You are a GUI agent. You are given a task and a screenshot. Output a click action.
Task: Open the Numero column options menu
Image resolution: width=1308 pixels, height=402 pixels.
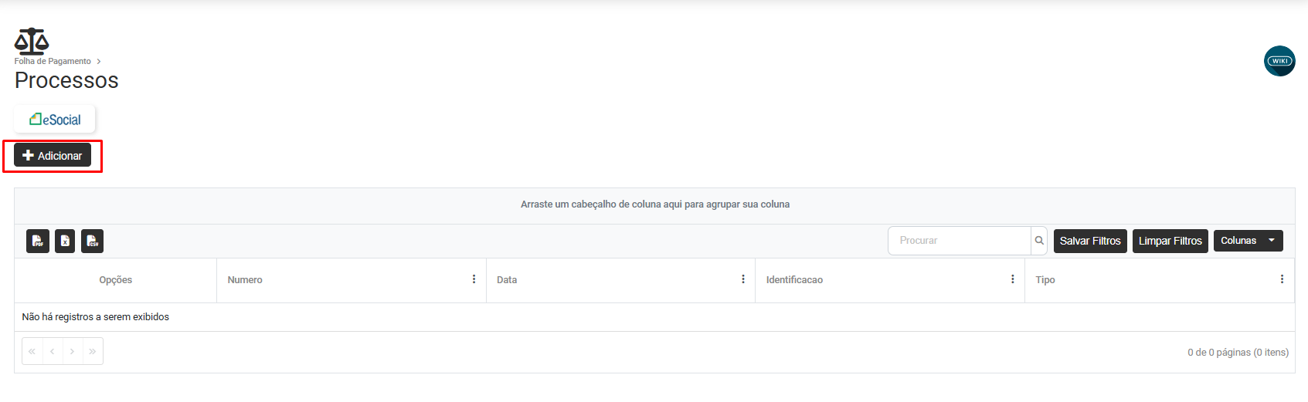pos(474,279)
